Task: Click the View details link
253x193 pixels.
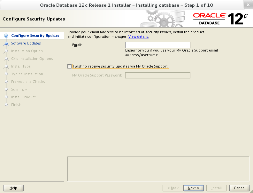Action: (138, 36)
